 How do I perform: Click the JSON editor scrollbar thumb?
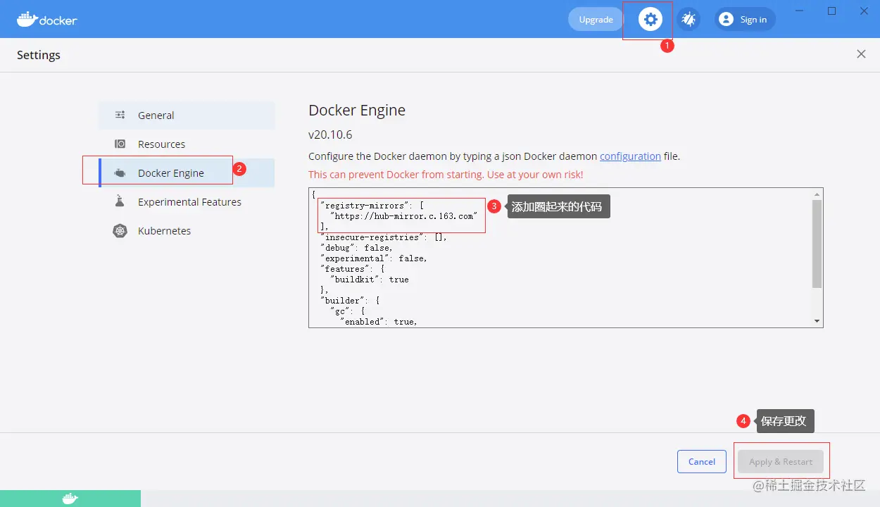point(817,244)
